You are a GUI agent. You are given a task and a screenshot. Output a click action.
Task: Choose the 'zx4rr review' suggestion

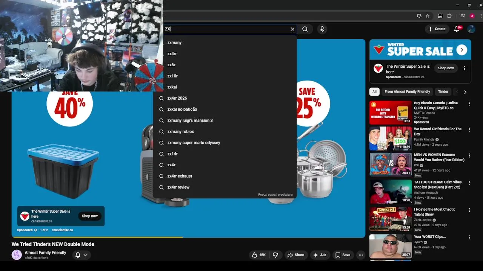pyautogui.click(x=225, y=187)
